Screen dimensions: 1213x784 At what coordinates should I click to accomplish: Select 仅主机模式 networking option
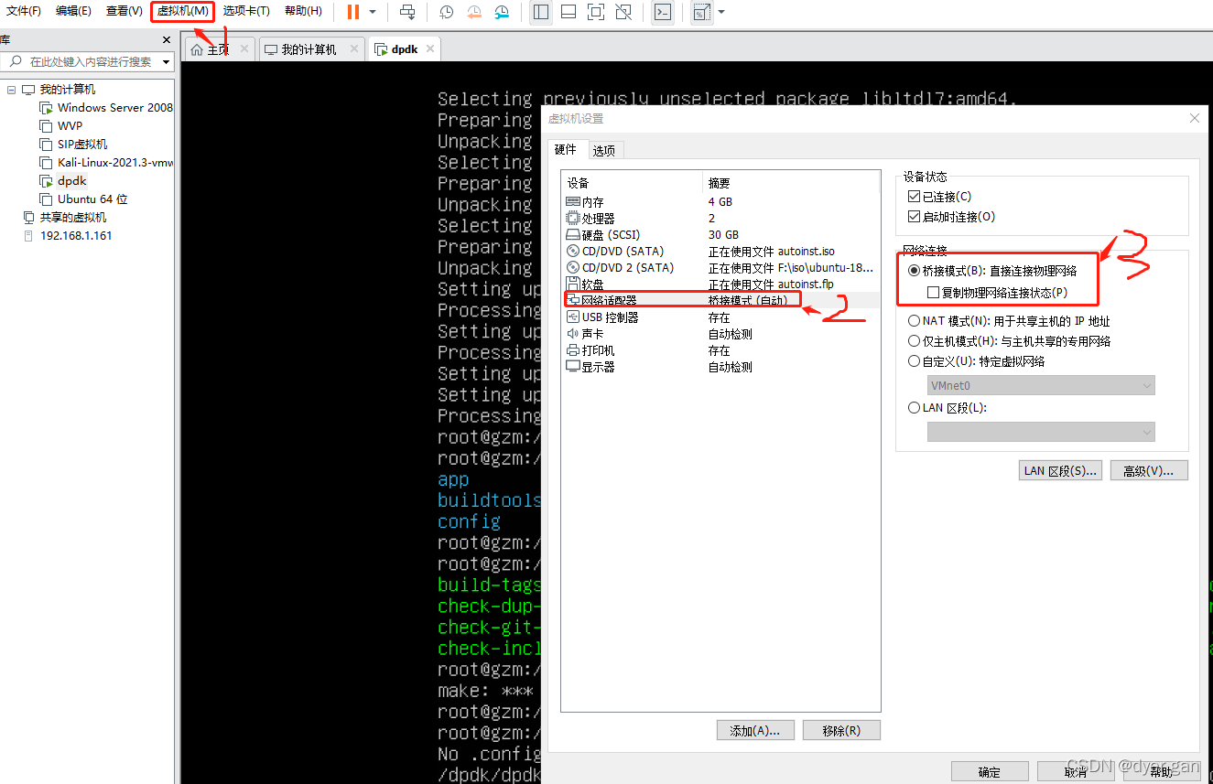[x=914, y=340]
